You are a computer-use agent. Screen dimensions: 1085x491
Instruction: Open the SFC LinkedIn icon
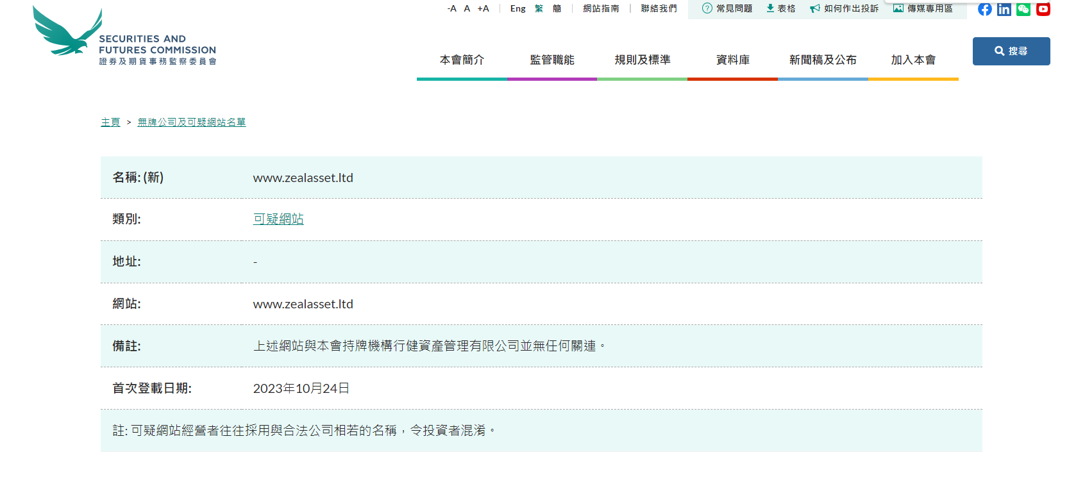point(1004,9)
